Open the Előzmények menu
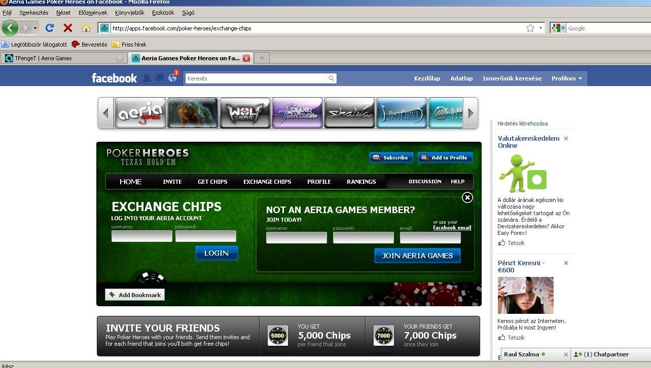Screen dimensions: 651x368 tap(93, 13)
